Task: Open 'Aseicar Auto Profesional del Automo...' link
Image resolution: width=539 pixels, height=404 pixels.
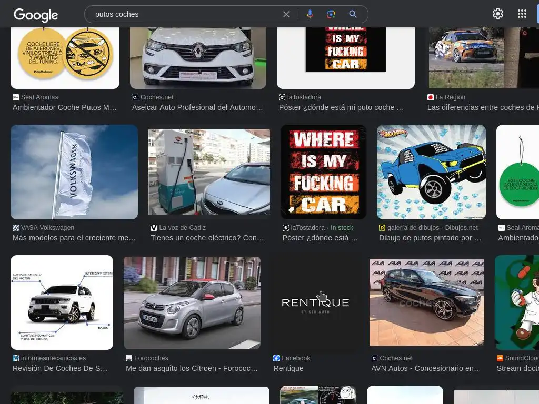Action: point(197,107)
